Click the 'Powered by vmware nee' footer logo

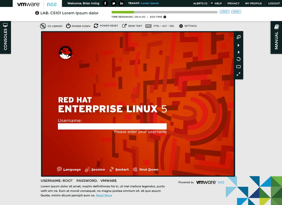tap(201, 182)
